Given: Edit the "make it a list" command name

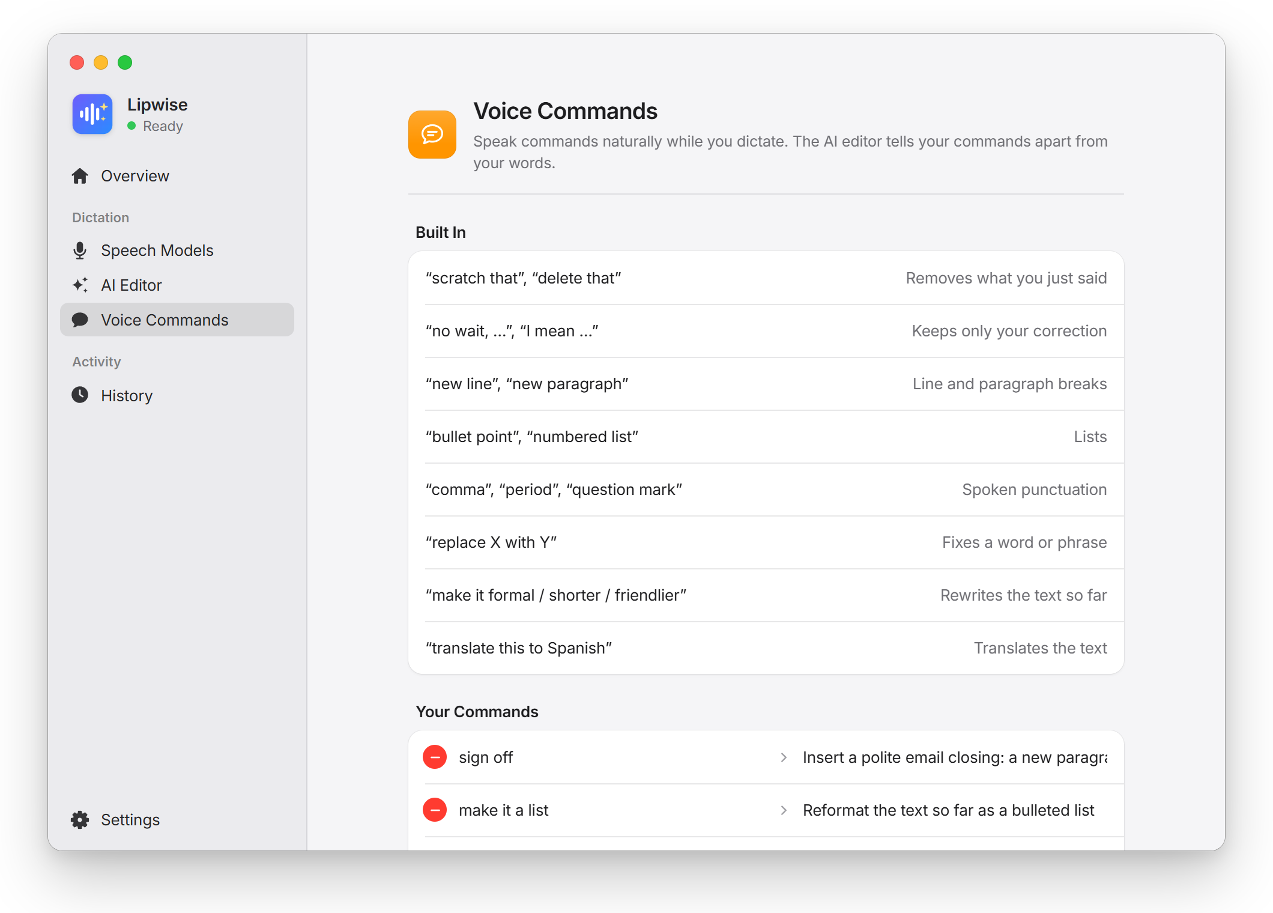Looking at the screenshot, I should coord(612,810).
